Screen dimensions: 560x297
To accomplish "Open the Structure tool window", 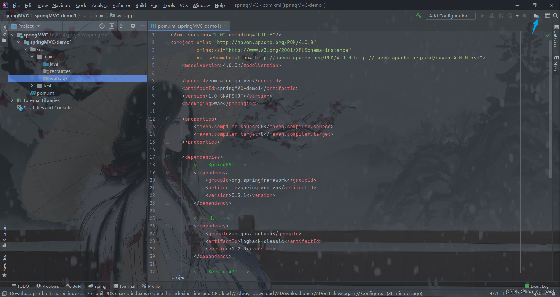I will 4,236.
